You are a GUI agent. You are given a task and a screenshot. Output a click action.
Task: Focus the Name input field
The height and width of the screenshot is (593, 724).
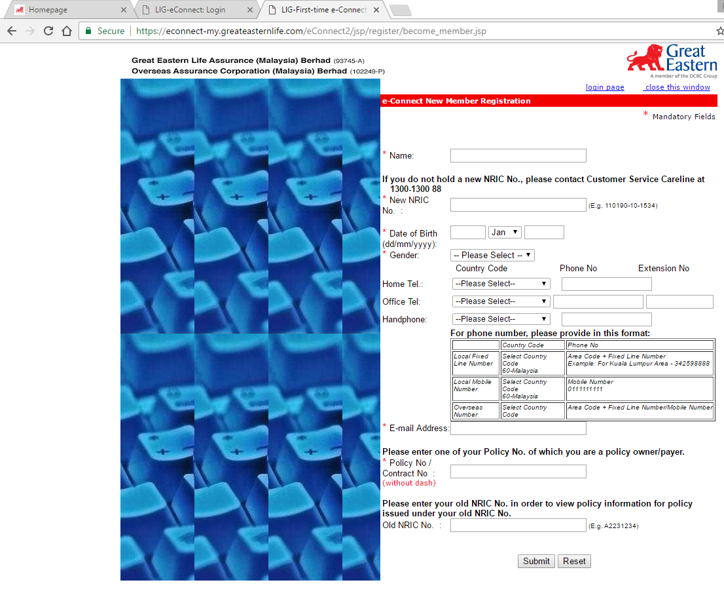pyautogui.click(x=518, y=156)
